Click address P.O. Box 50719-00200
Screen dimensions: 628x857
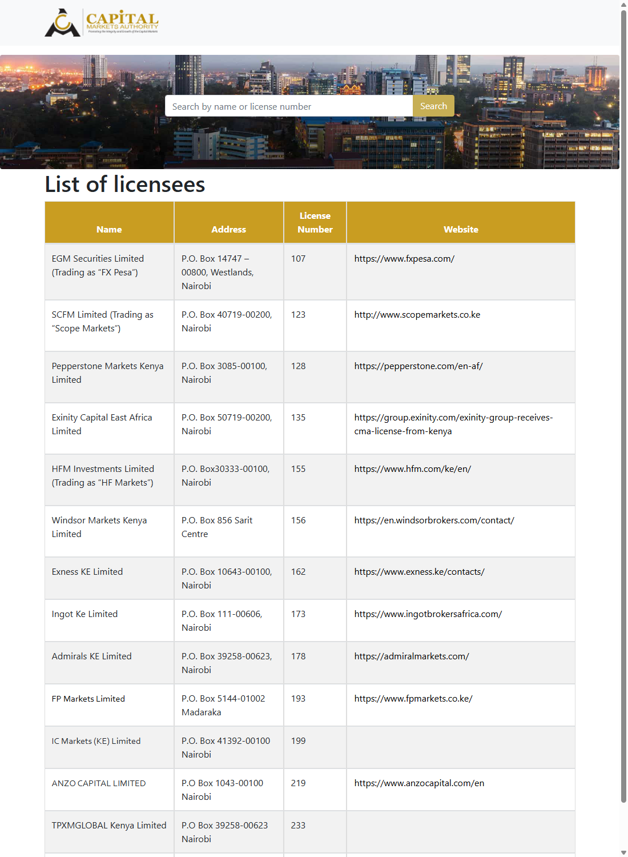coord(227,425)
